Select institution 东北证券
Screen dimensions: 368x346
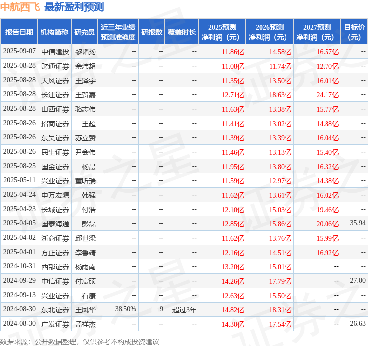(x=55, y=310)
